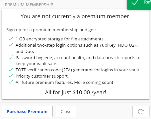151x119 pixels.
Task: Click checkmark beside Password hygiene item
Action: 11,57
